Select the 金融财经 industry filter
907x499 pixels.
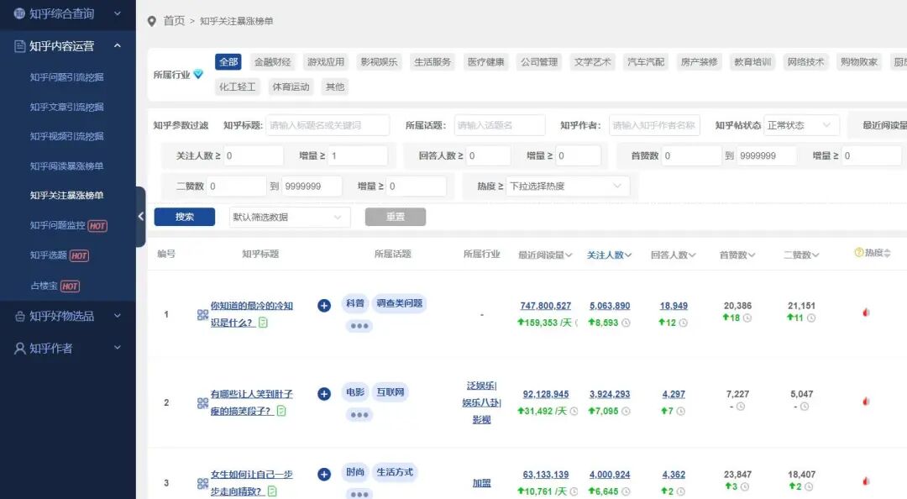click(x=272, y=62)
